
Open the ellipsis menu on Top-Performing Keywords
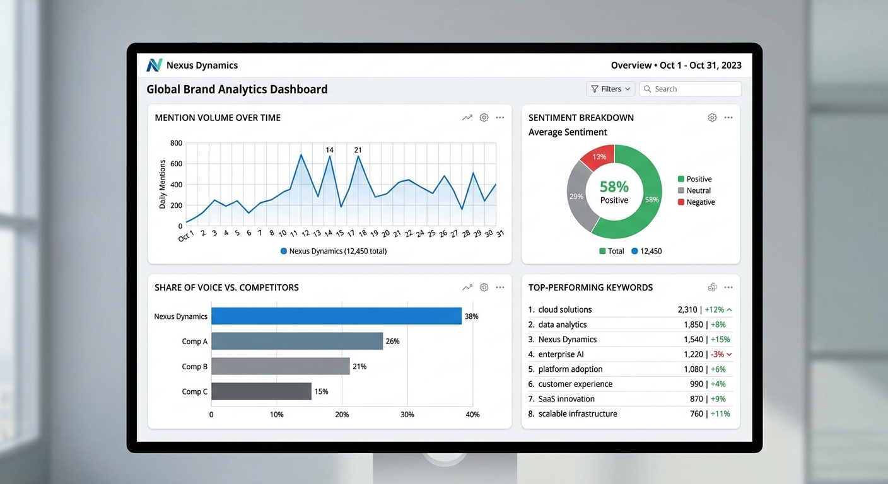[728, 287]
